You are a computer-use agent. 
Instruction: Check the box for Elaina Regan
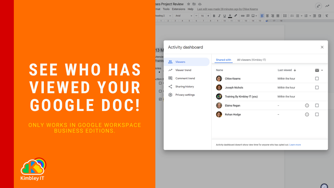pos(317,105)
